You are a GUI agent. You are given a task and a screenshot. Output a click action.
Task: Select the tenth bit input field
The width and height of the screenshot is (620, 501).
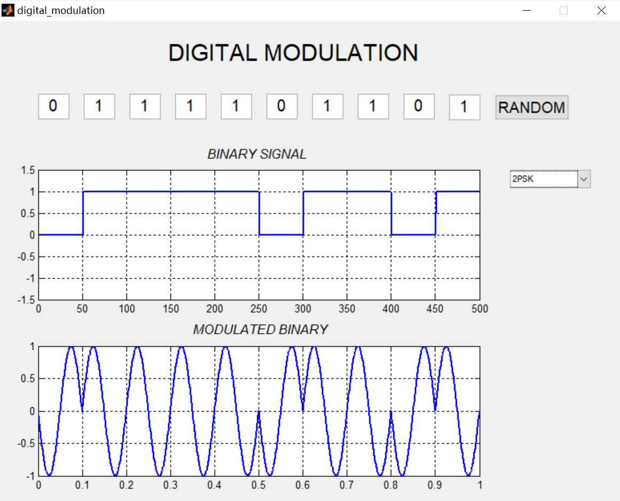(x=465, y=107)
